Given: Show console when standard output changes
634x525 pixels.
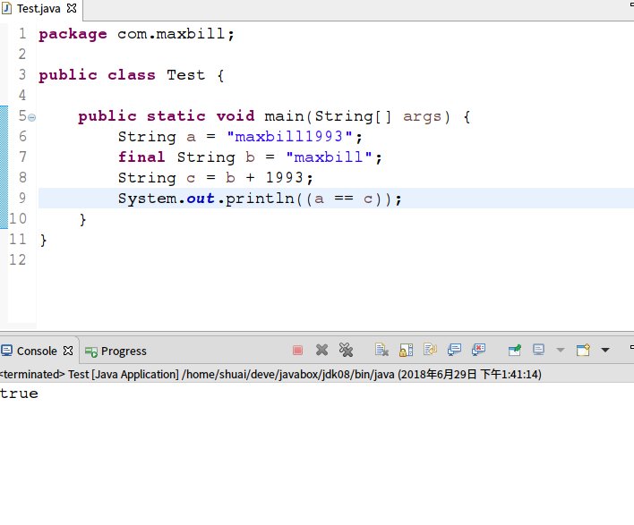Looking at the screenshot, I should tap(455, 351).
